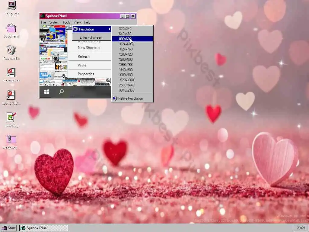Select the 1600x900 resolution
309x232 pixels.
click(132, 75)
